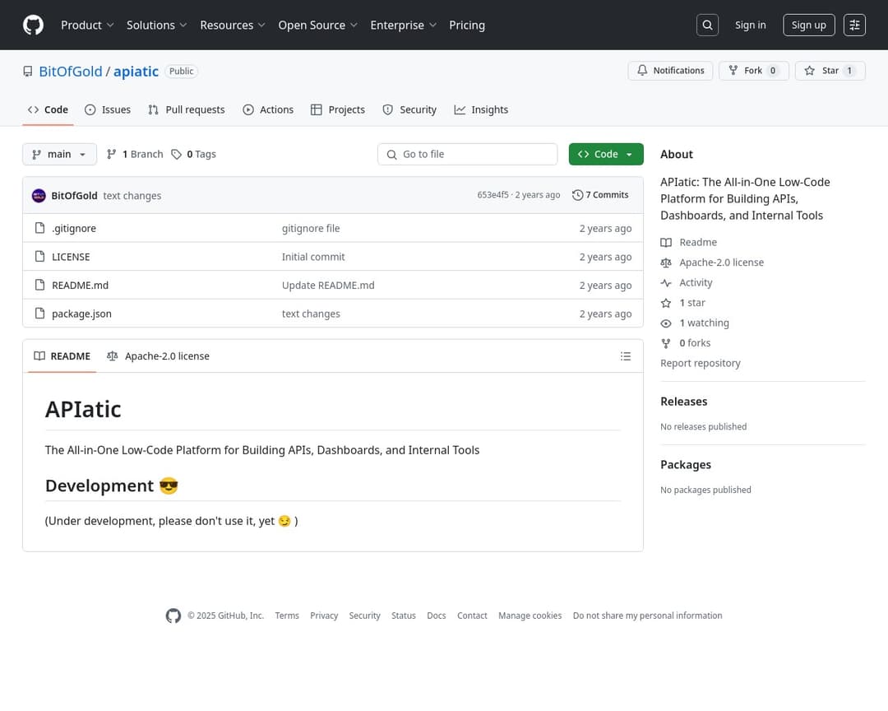Click the pulse icon beside Activity
This screenshot has height=711, width=888.
click(666, 283)
